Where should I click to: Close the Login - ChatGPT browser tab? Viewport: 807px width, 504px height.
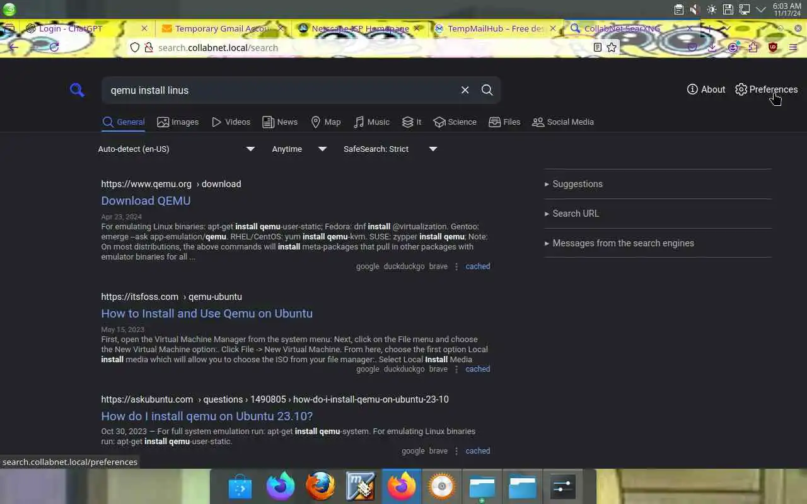[x=144, y=28]
